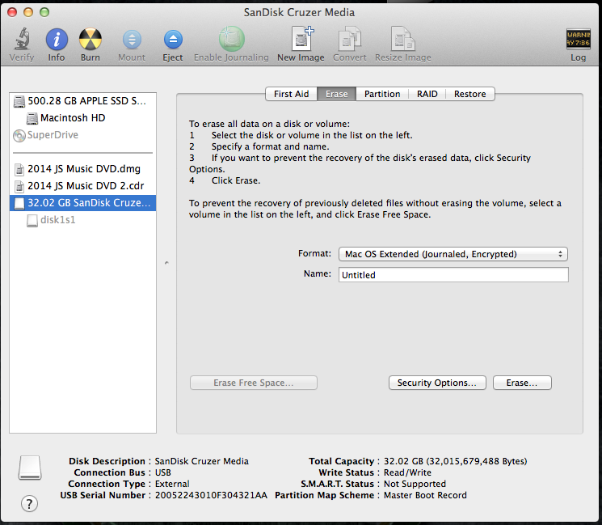Viewport: 602px width, 525px height.
Task: Click the Erase… button
Action: (x=522, y=383)
